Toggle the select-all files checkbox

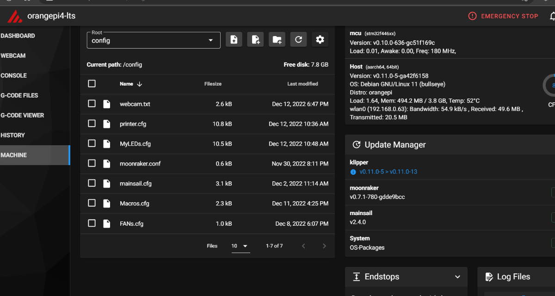(x=92, y=84)
